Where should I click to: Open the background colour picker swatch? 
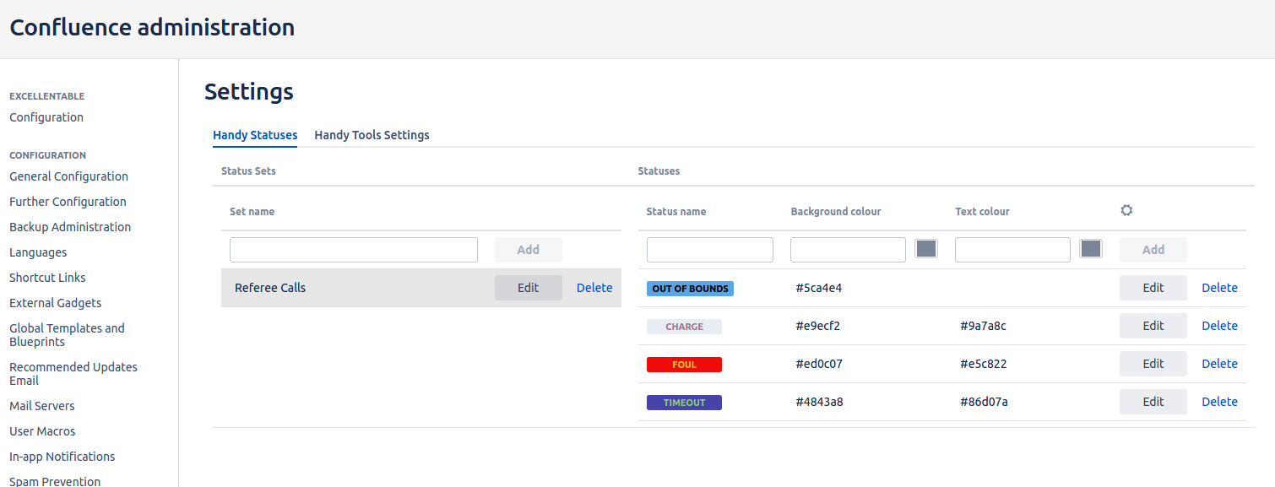click(925, 248)
